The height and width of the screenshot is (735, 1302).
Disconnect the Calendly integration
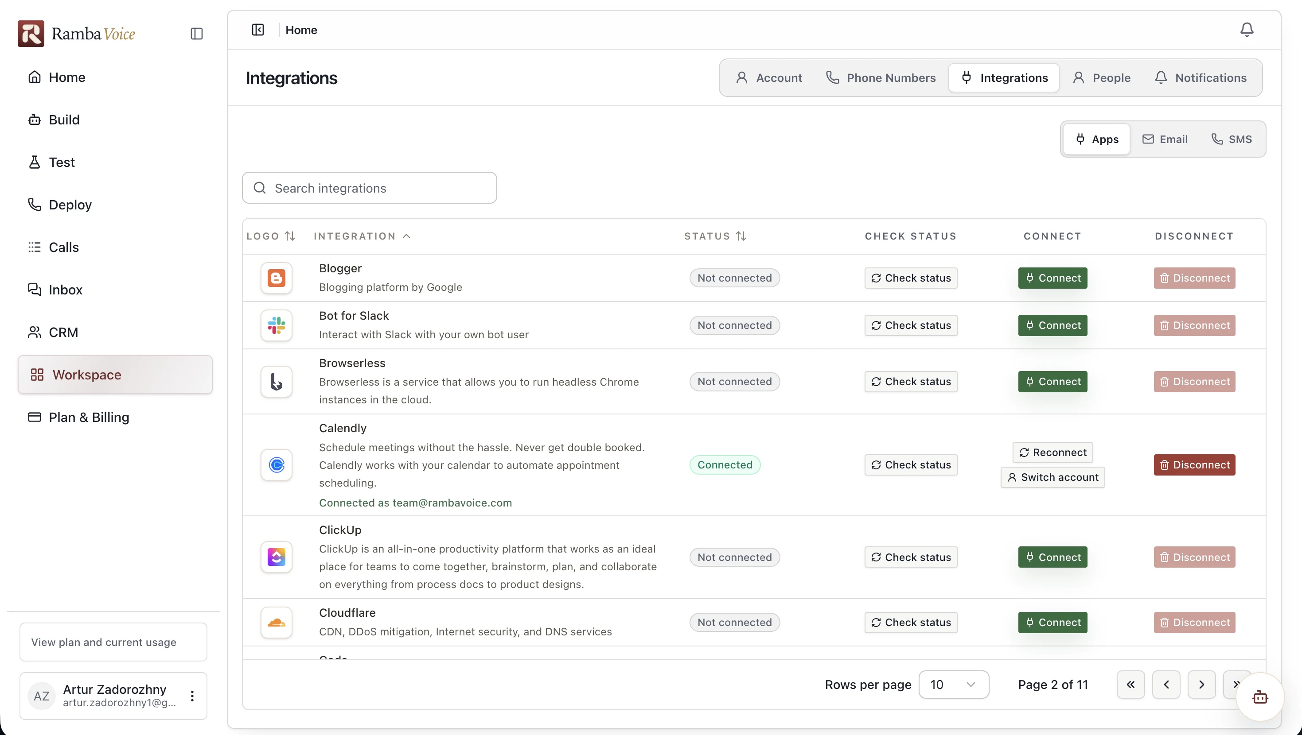(1194, 465)
